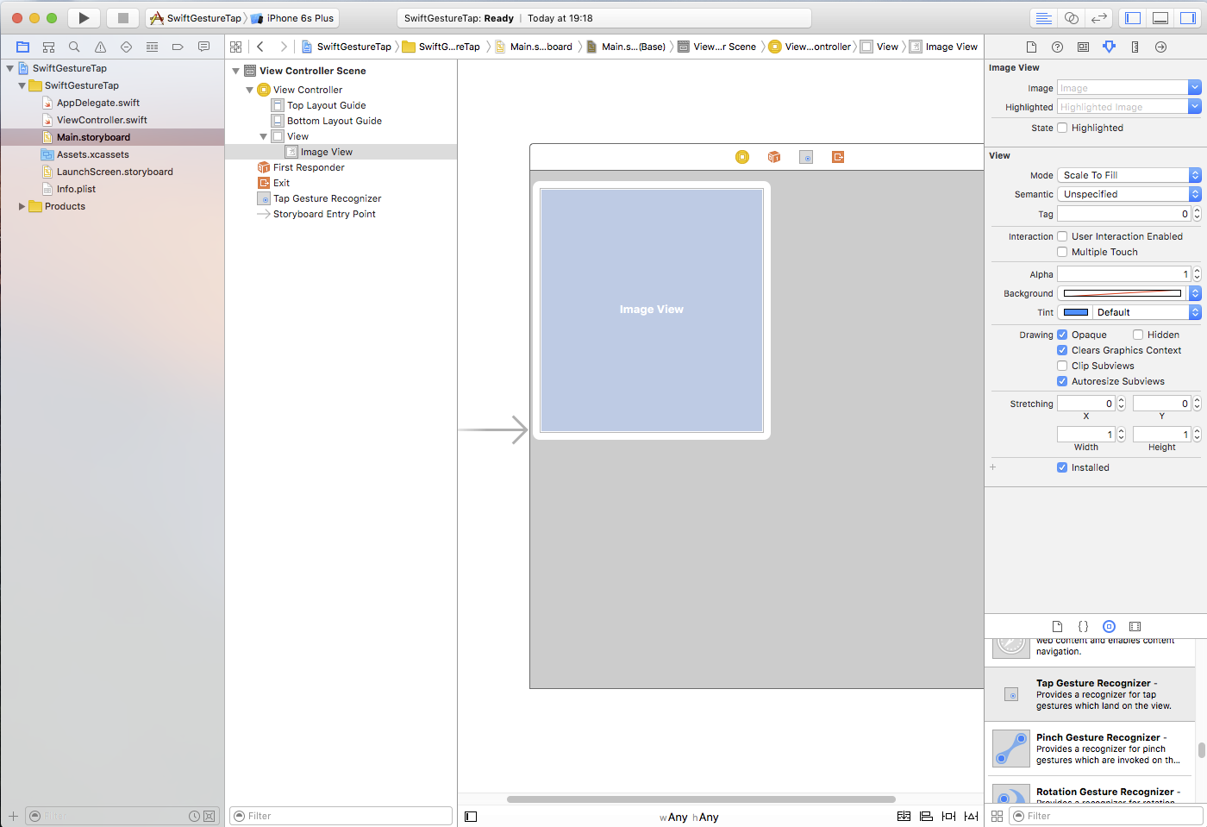
Task: Collapse the View Controller Scene tree
Action: pos(235,71)
